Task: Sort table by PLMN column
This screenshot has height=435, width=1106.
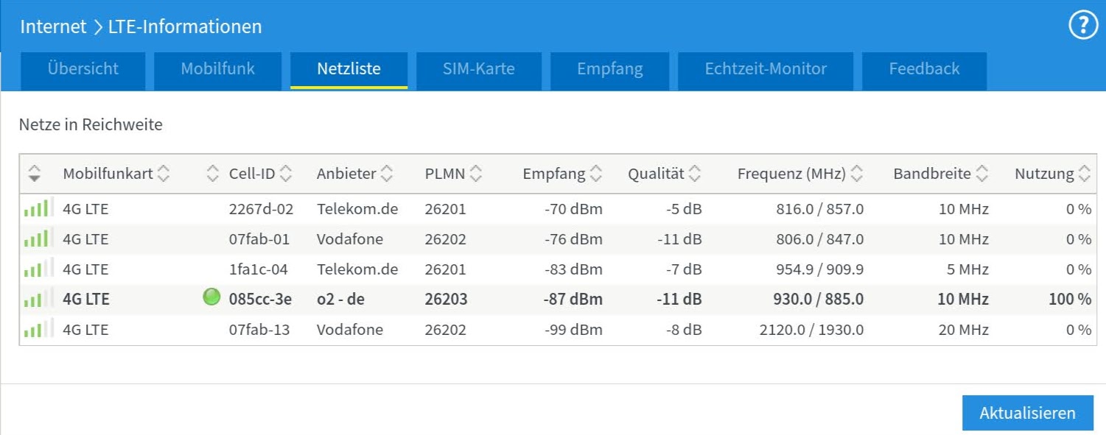Action: [476, 174]
